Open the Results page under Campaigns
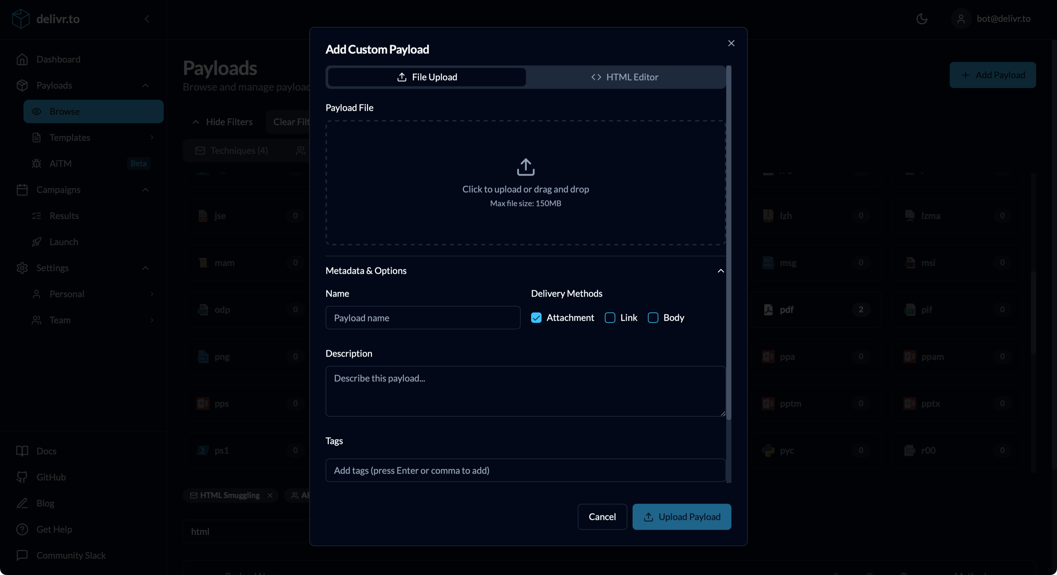Screen dimensions: 1057x575 [x=64, y=215]
